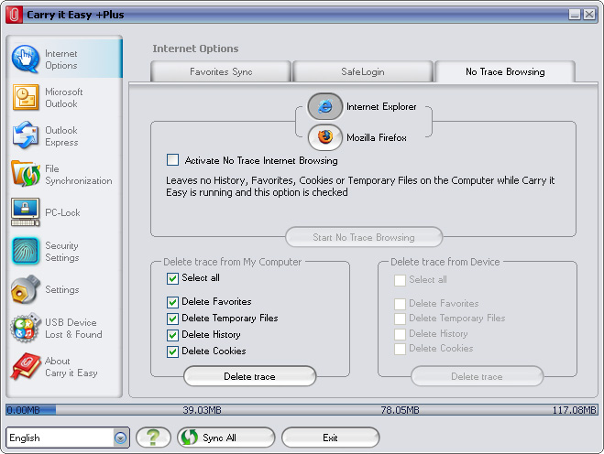Click File Synchronization sidebar label
The width and height of the screenshot is (604, 454).
point(79,175)
